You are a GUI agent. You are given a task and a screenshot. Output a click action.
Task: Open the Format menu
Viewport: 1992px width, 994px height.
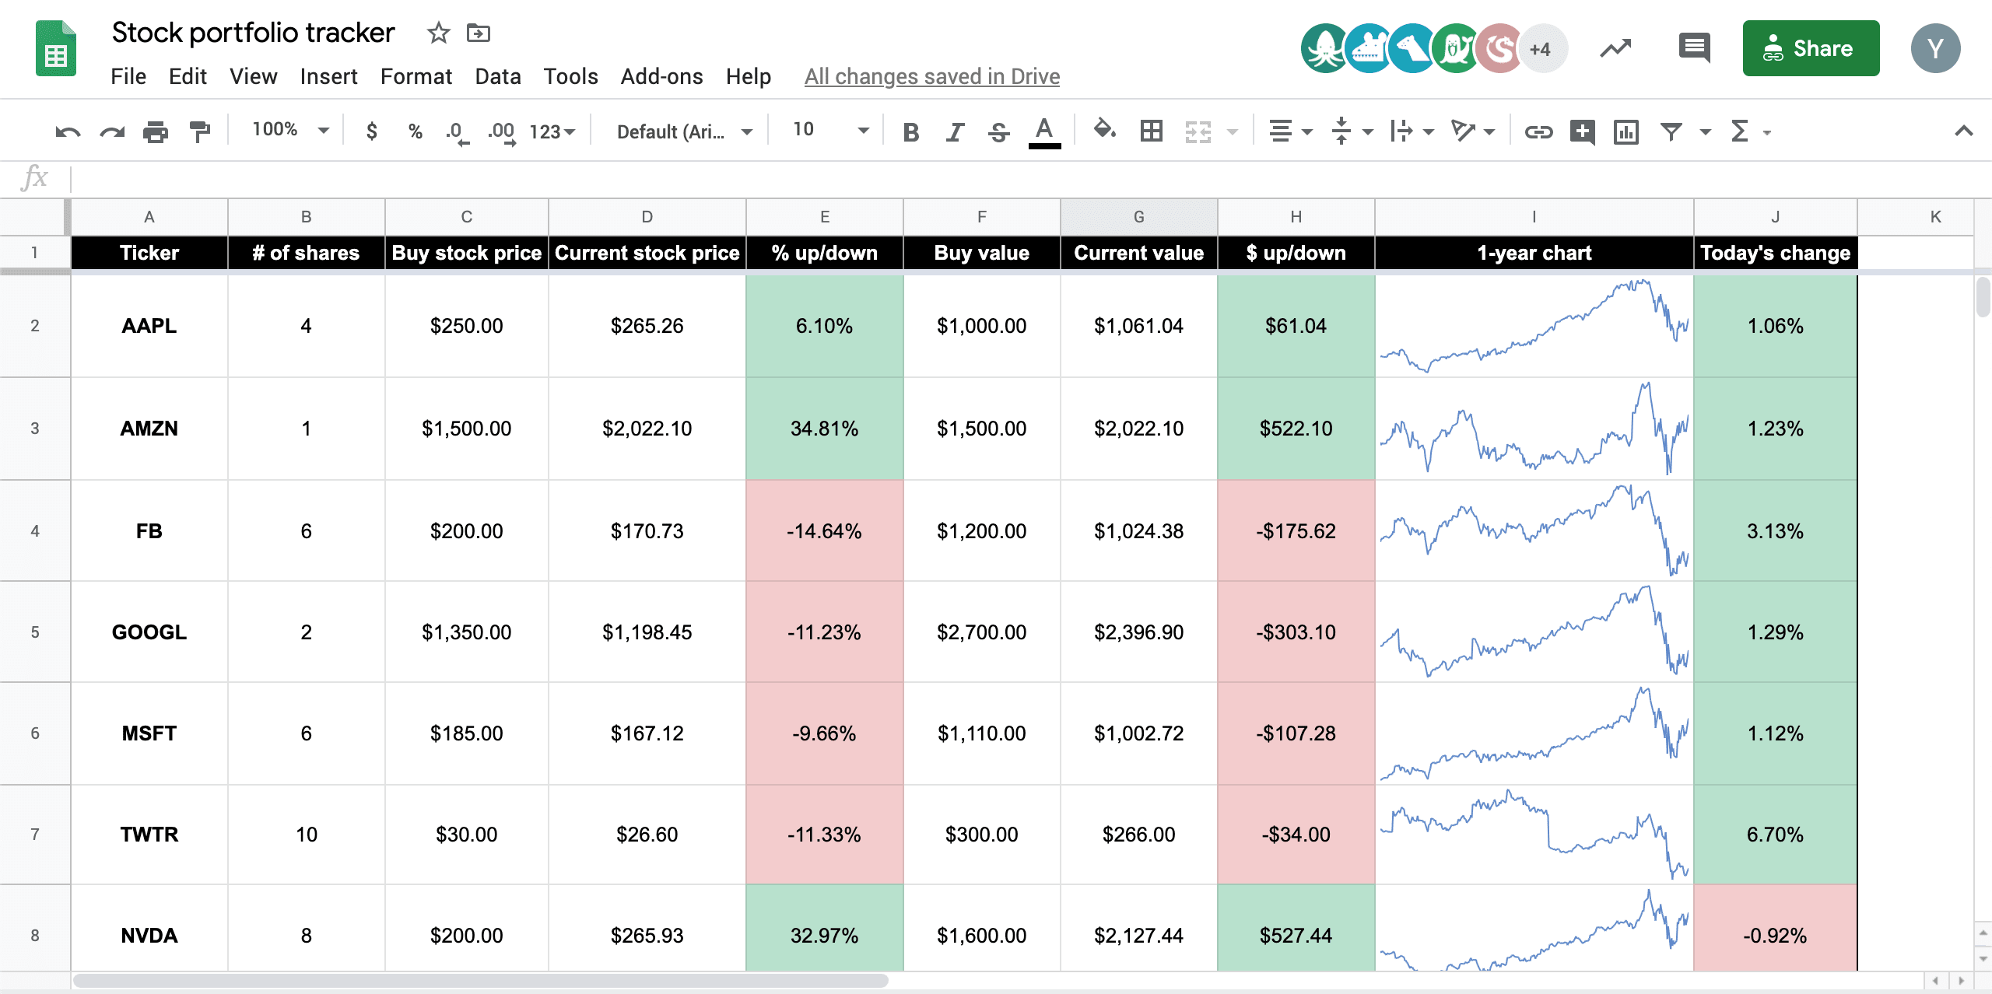tap(416, 76)
